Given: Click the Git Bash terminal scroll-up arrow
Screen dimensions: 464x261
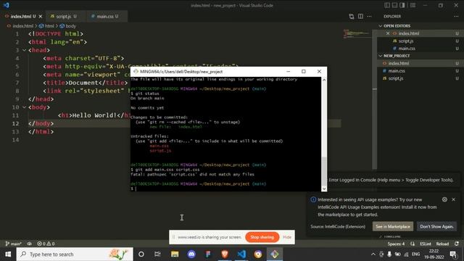Looking at the screenshot, I should click(x=324, y=80).
